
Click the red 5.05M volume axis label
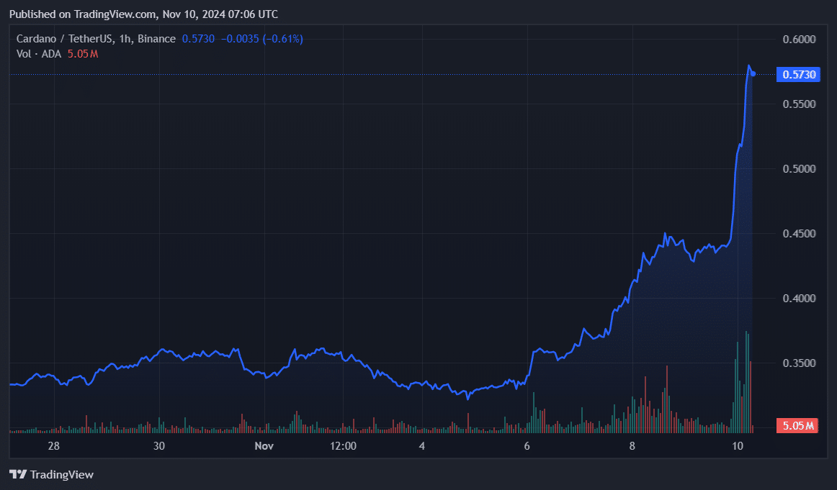click(x=798, y=425)
